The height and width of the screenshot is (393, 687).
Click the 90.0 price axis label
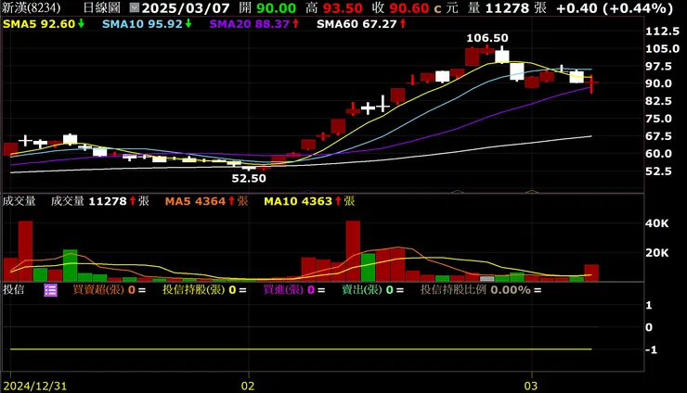tap(658, 83)
